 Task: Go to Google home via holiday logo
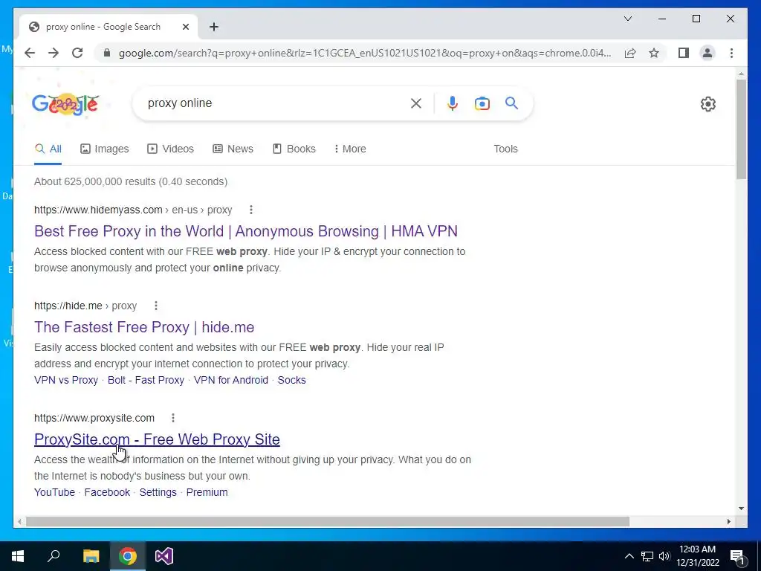65,104
